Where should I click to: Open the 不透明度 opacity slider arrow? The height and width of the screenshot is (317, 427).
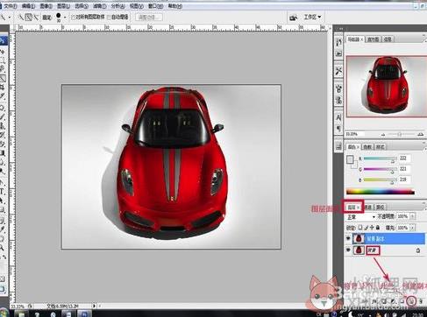pos(412,216)
